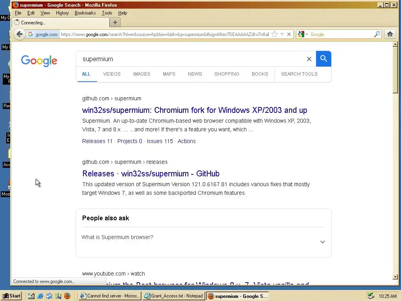The width and height of the screenshot is (401, 301).
Task: Select the ALL results tab
Action: 86,74
